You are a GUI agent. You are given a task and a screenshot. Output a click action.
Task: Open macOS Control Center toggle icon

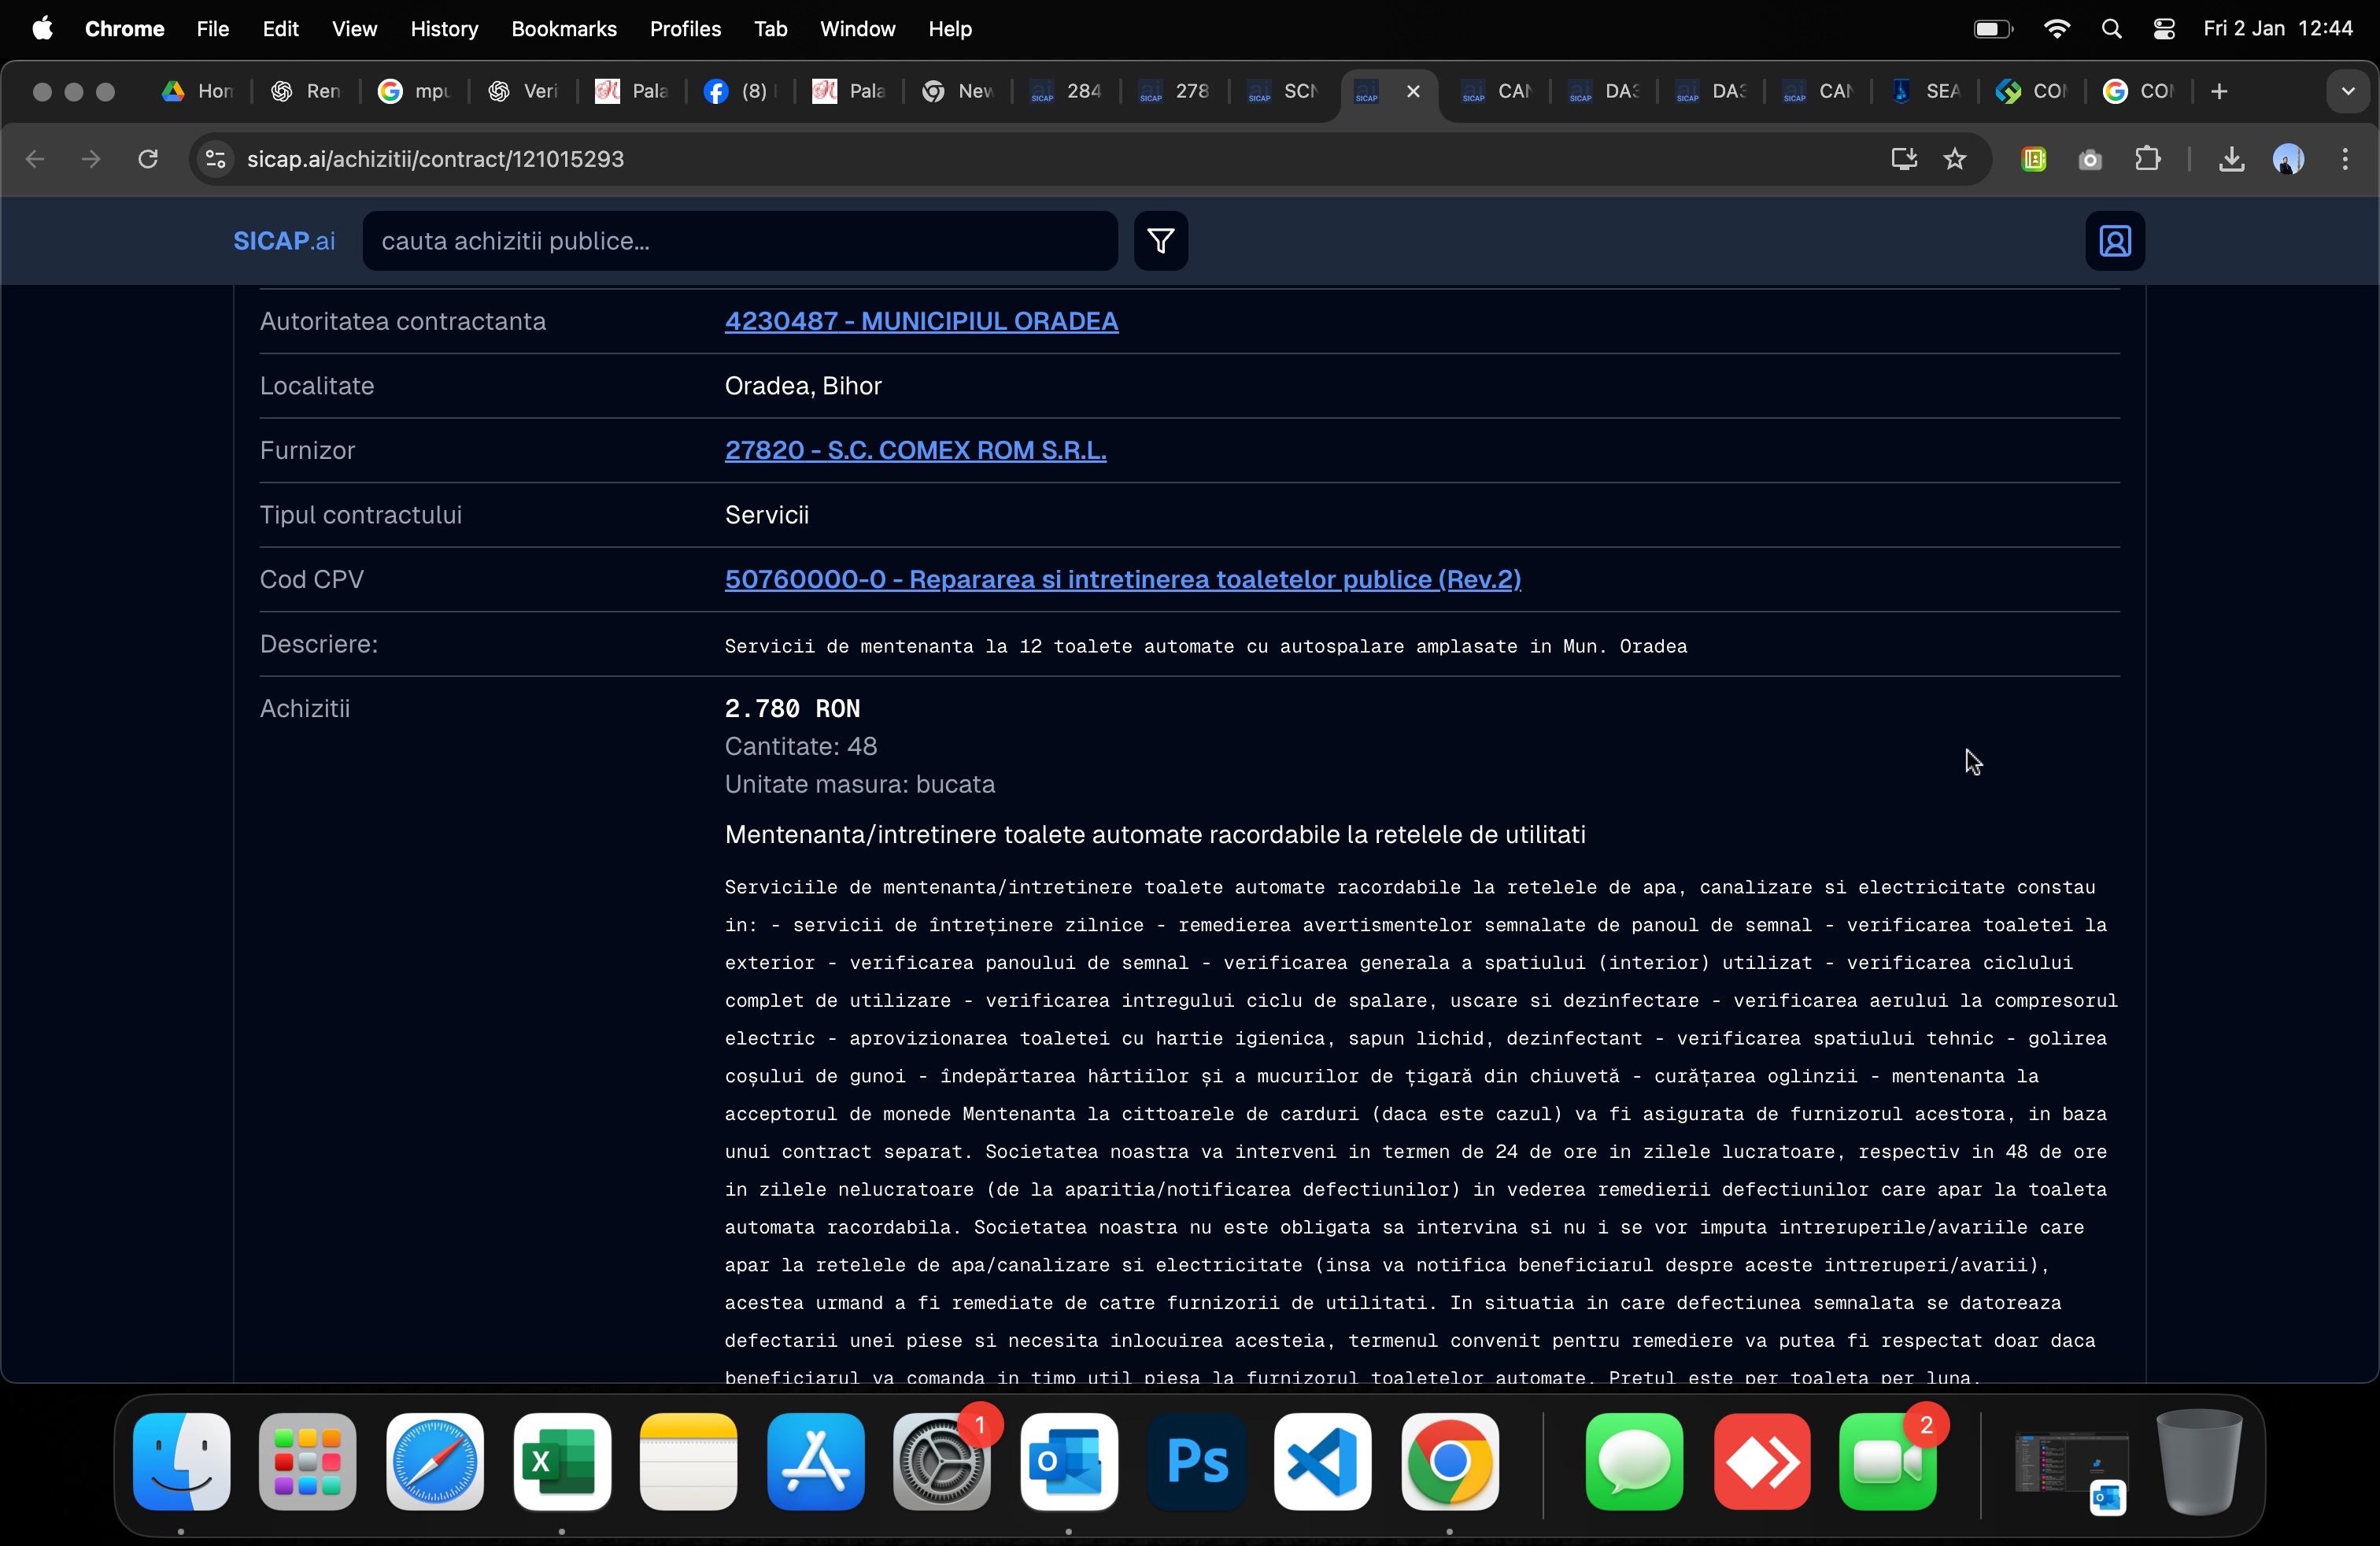click(x=2164, y=29)
